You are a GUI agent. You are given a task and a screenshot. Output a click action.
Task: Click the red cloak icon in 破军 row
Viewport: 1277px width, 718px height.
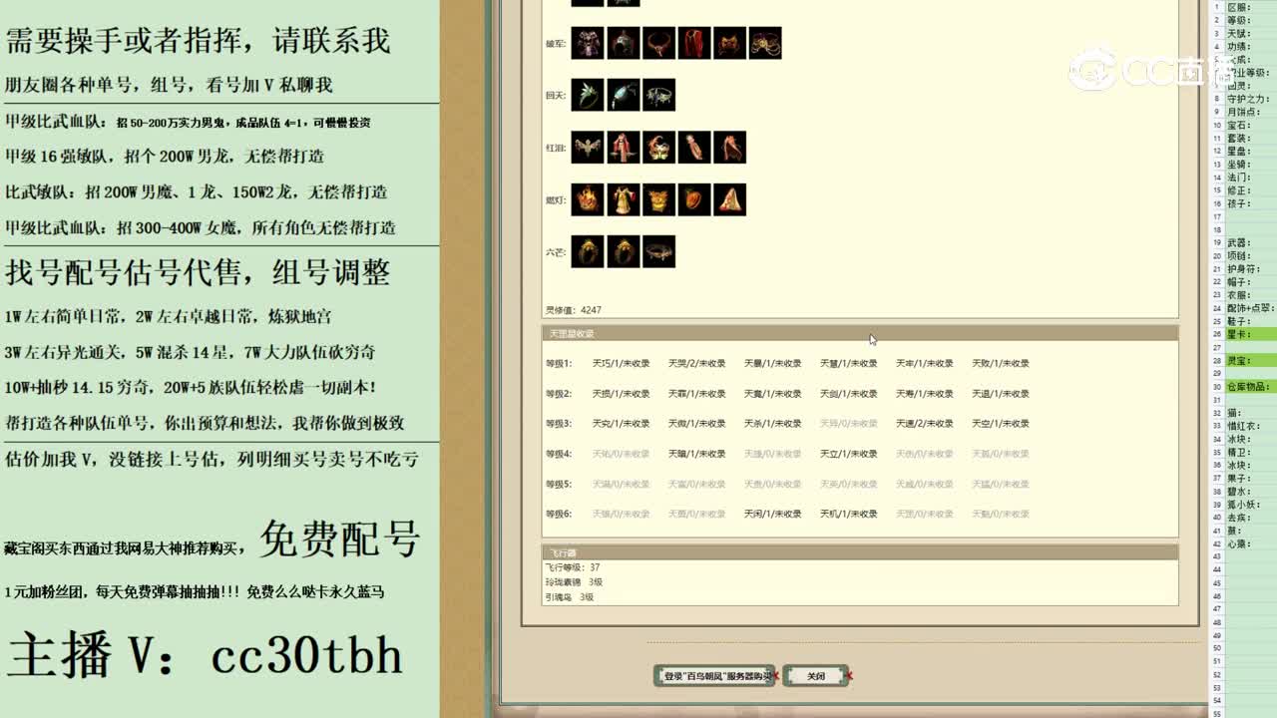coord(694,43)
